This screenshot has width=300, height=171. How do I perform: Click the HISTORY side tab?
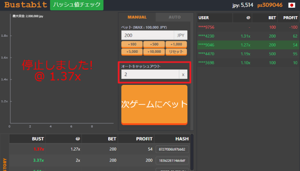point(5,165)
